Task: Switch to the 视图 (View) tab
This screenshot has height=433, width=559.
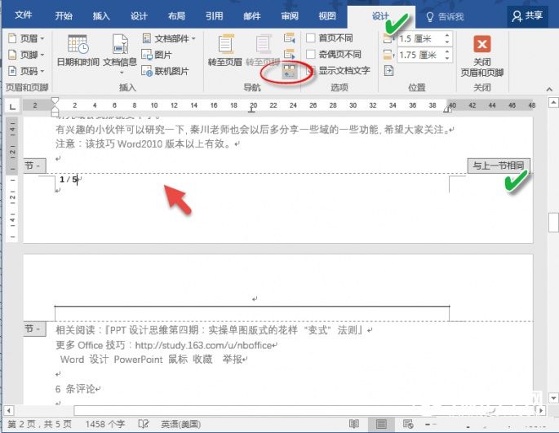Action: tap(327, 15)
